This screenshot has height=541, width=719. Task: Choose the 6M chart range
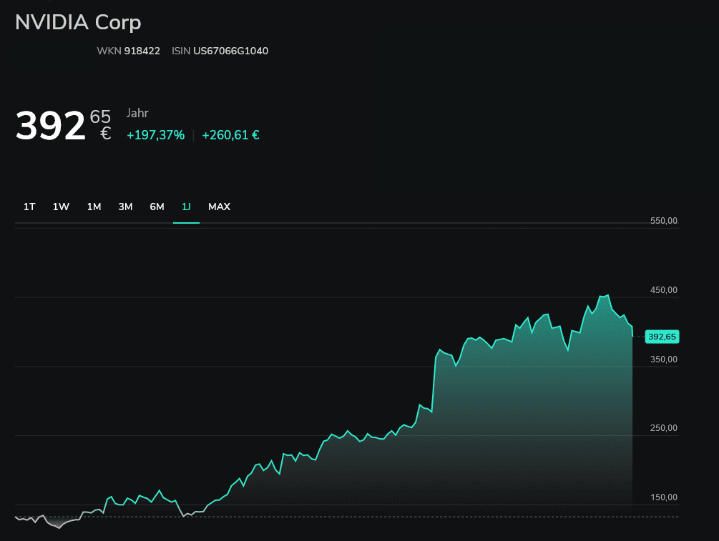click(x=157, y=207)
